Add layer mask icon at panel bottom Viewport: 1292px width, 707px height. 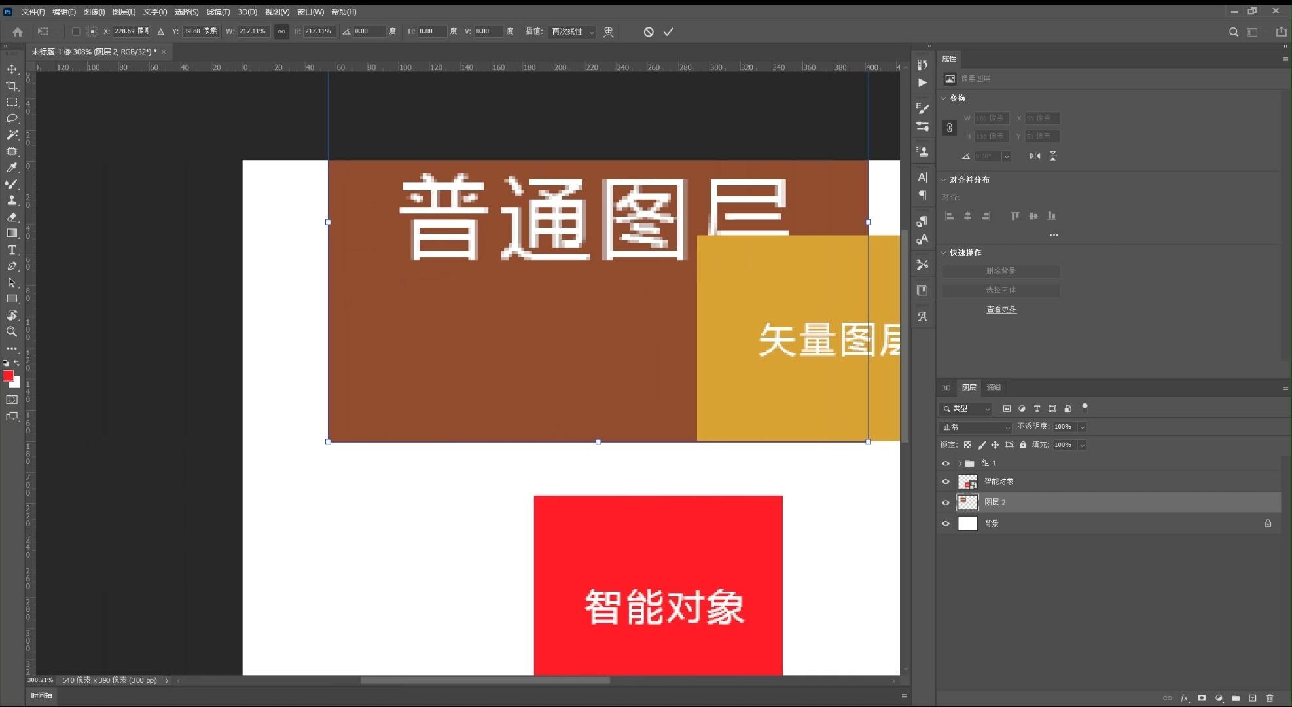[x=1202, y=698]
